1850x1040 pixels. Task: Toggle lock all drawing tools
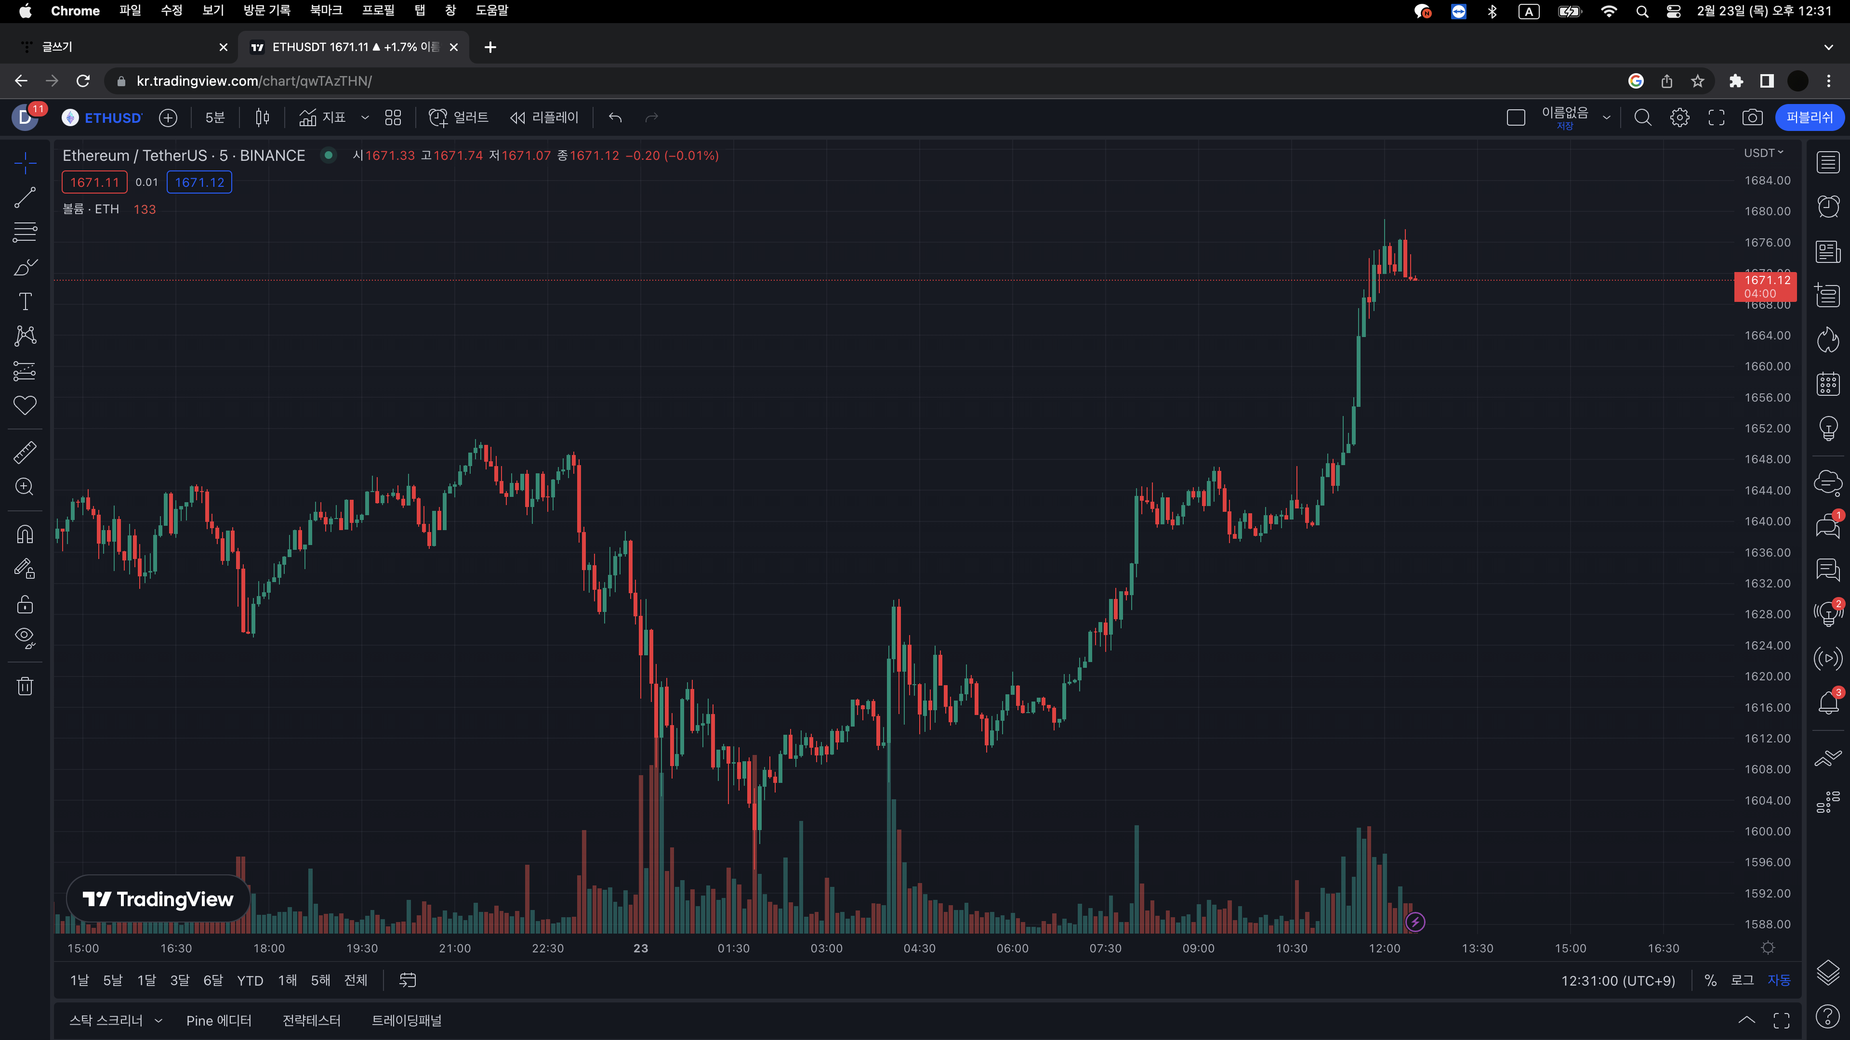coord(25,604)
